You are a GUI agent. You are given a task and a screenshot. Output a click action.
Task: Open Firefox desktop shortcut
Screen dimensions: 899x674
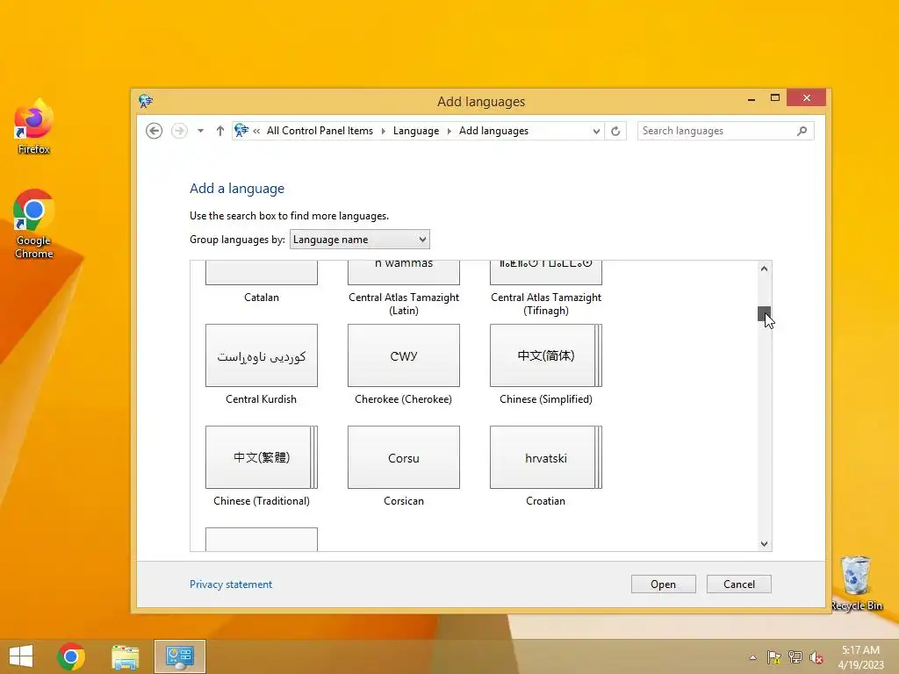tap(34, 127)
